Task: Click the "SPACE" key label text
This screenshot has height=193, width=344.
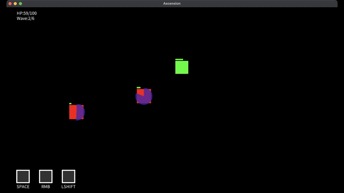Action: [x=23, y=187]
